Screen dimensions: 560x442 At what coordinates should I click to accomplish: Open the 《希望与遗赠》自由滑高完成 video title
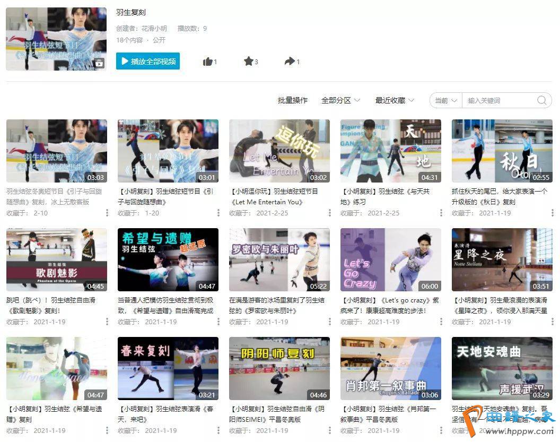point(165,305)
